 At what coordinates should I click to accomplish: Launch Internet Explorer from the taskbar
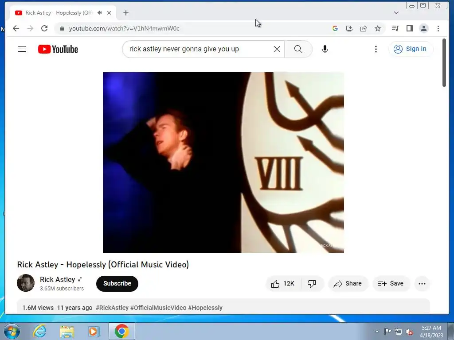pyautogui.click(x=39, y=331)
